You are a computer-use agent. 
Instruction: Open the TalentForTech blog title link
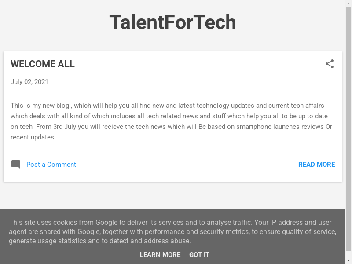(x=172, y=22)
